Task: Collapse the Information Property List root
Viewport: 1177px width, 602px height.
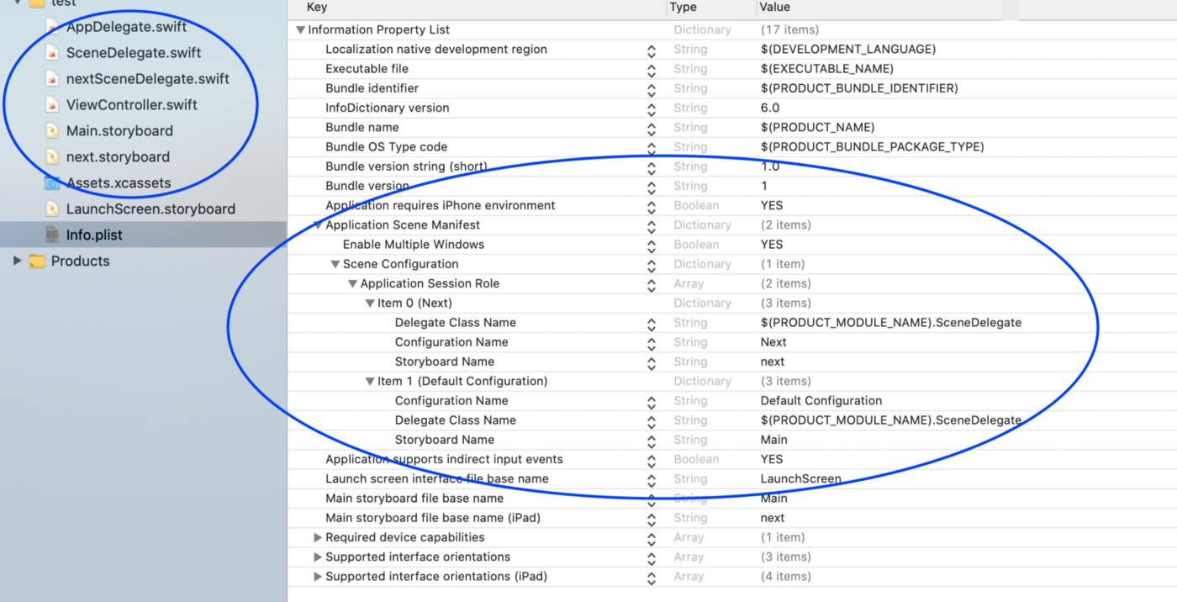Action: click(300, 30)
